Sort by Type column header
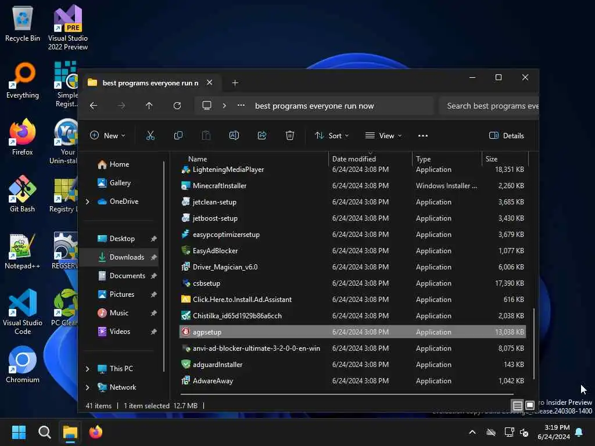Screen dimensions: 595x446 coord(423,159)
